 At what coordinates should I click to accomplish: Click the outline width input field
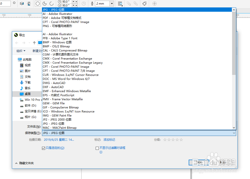point(102,4)
